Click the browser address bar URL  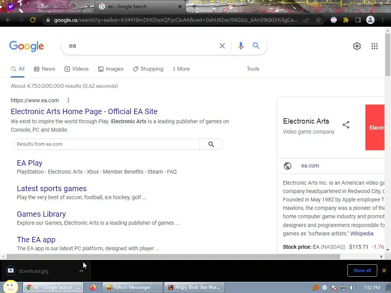coord(176,20)
